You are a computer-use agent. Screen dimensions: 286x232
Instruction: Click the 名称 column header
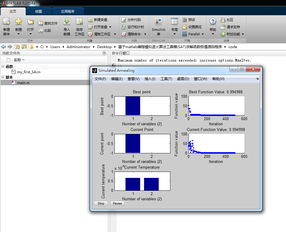pos(19,60)
